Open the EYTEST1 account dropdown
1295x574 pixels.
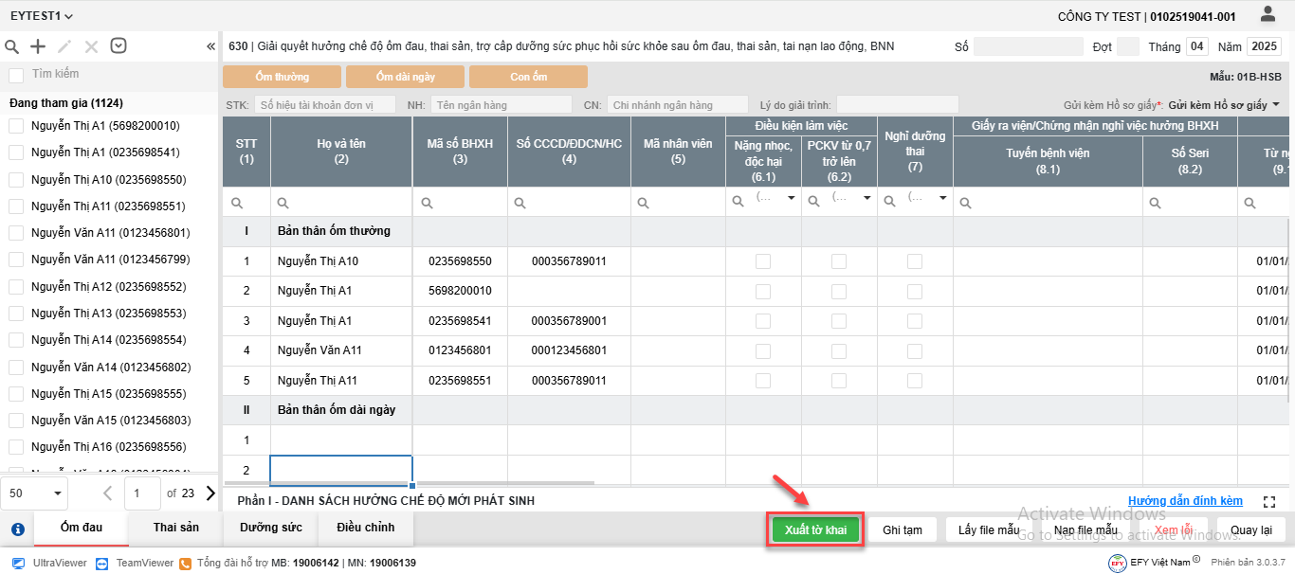42,16
